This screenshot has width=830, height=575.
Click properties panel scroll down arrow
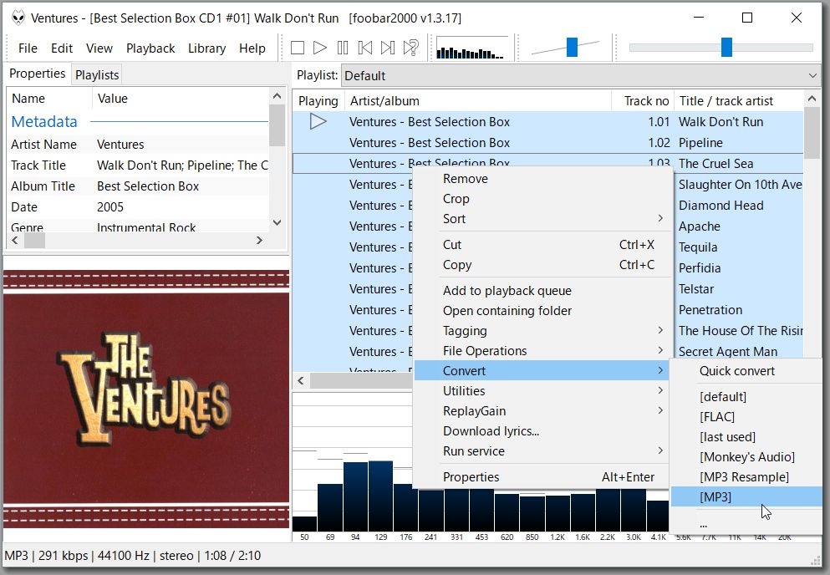pyautogui.click(x=277, y=223)
